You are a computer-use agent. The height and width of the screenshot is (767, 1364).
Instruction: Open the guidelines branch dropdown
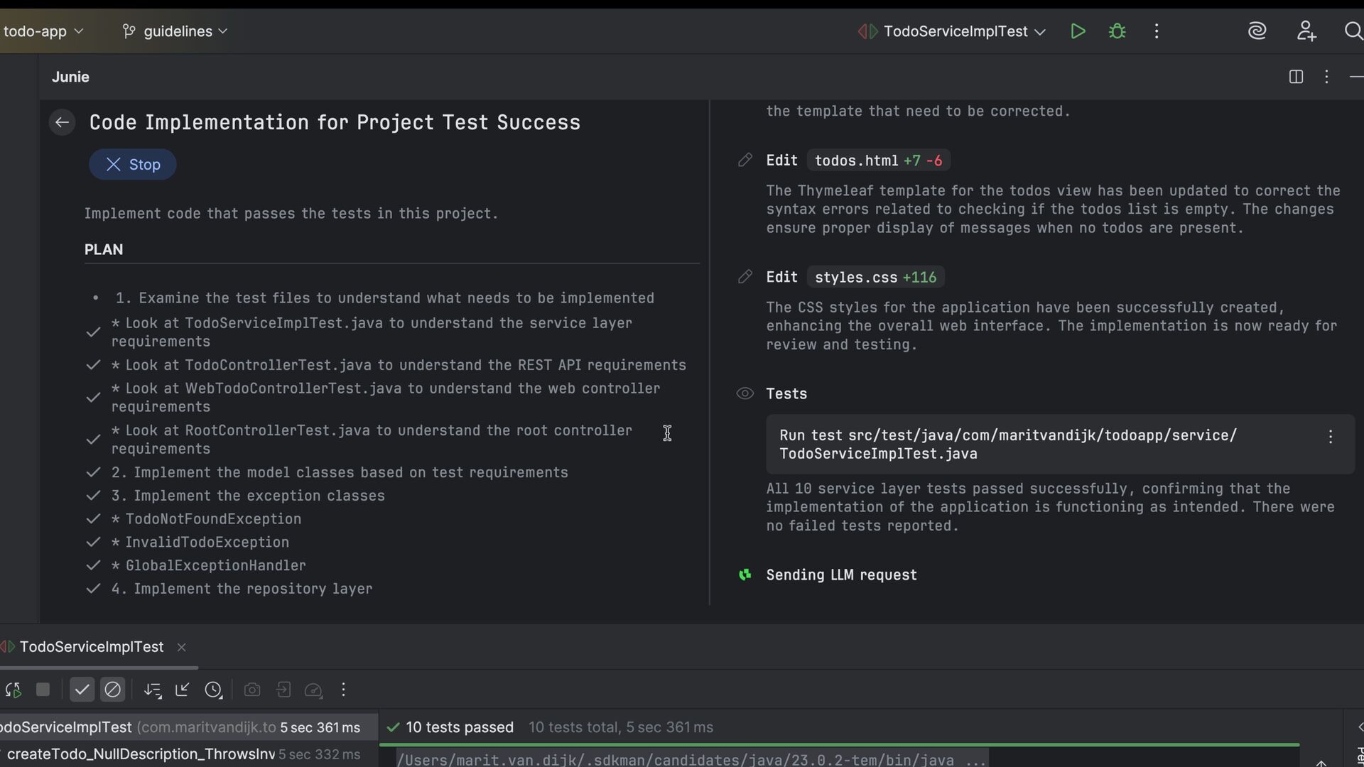[178, 31]
